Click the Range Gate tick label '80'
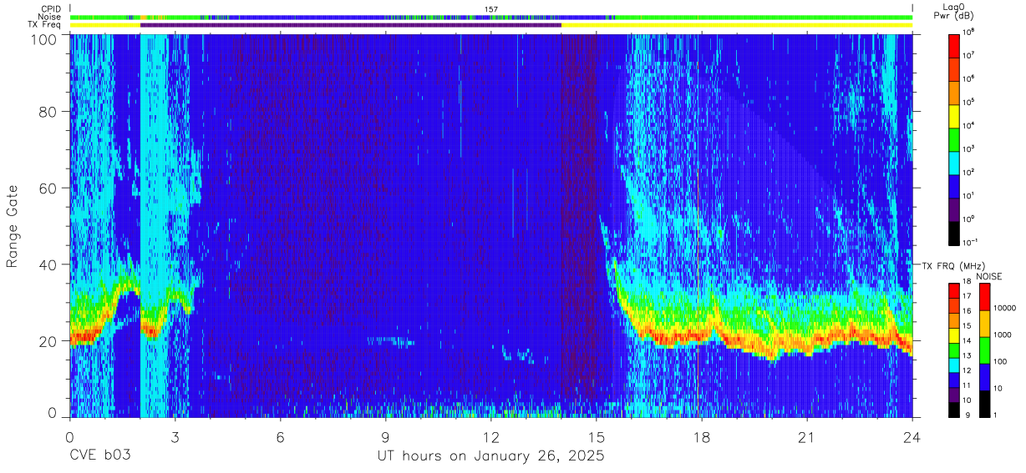1026x473 pixels. click(48, 111)
